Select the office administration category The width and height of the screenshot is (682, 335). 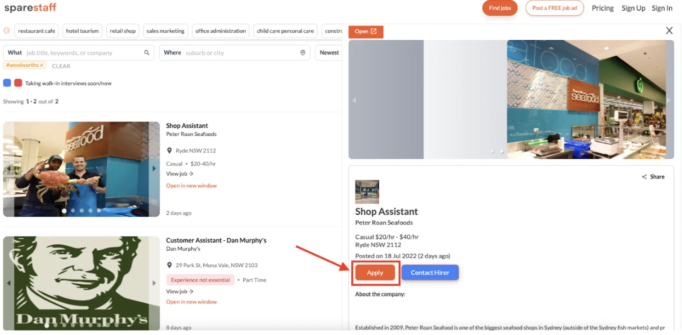221,31
